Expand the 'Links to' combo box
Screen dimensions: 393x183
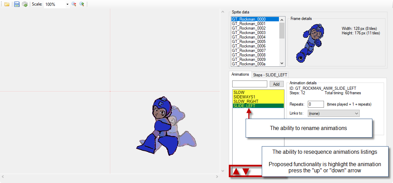356,113
